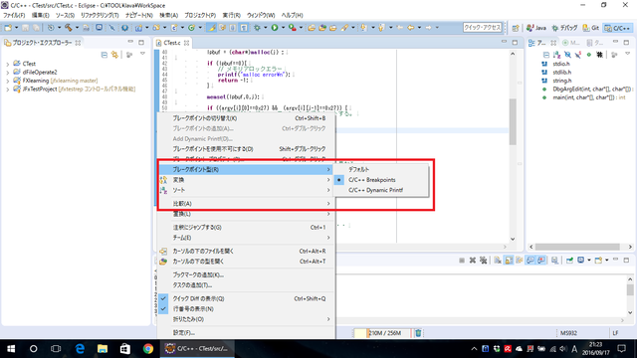Click the hammer Build toolbar icon

69,28
